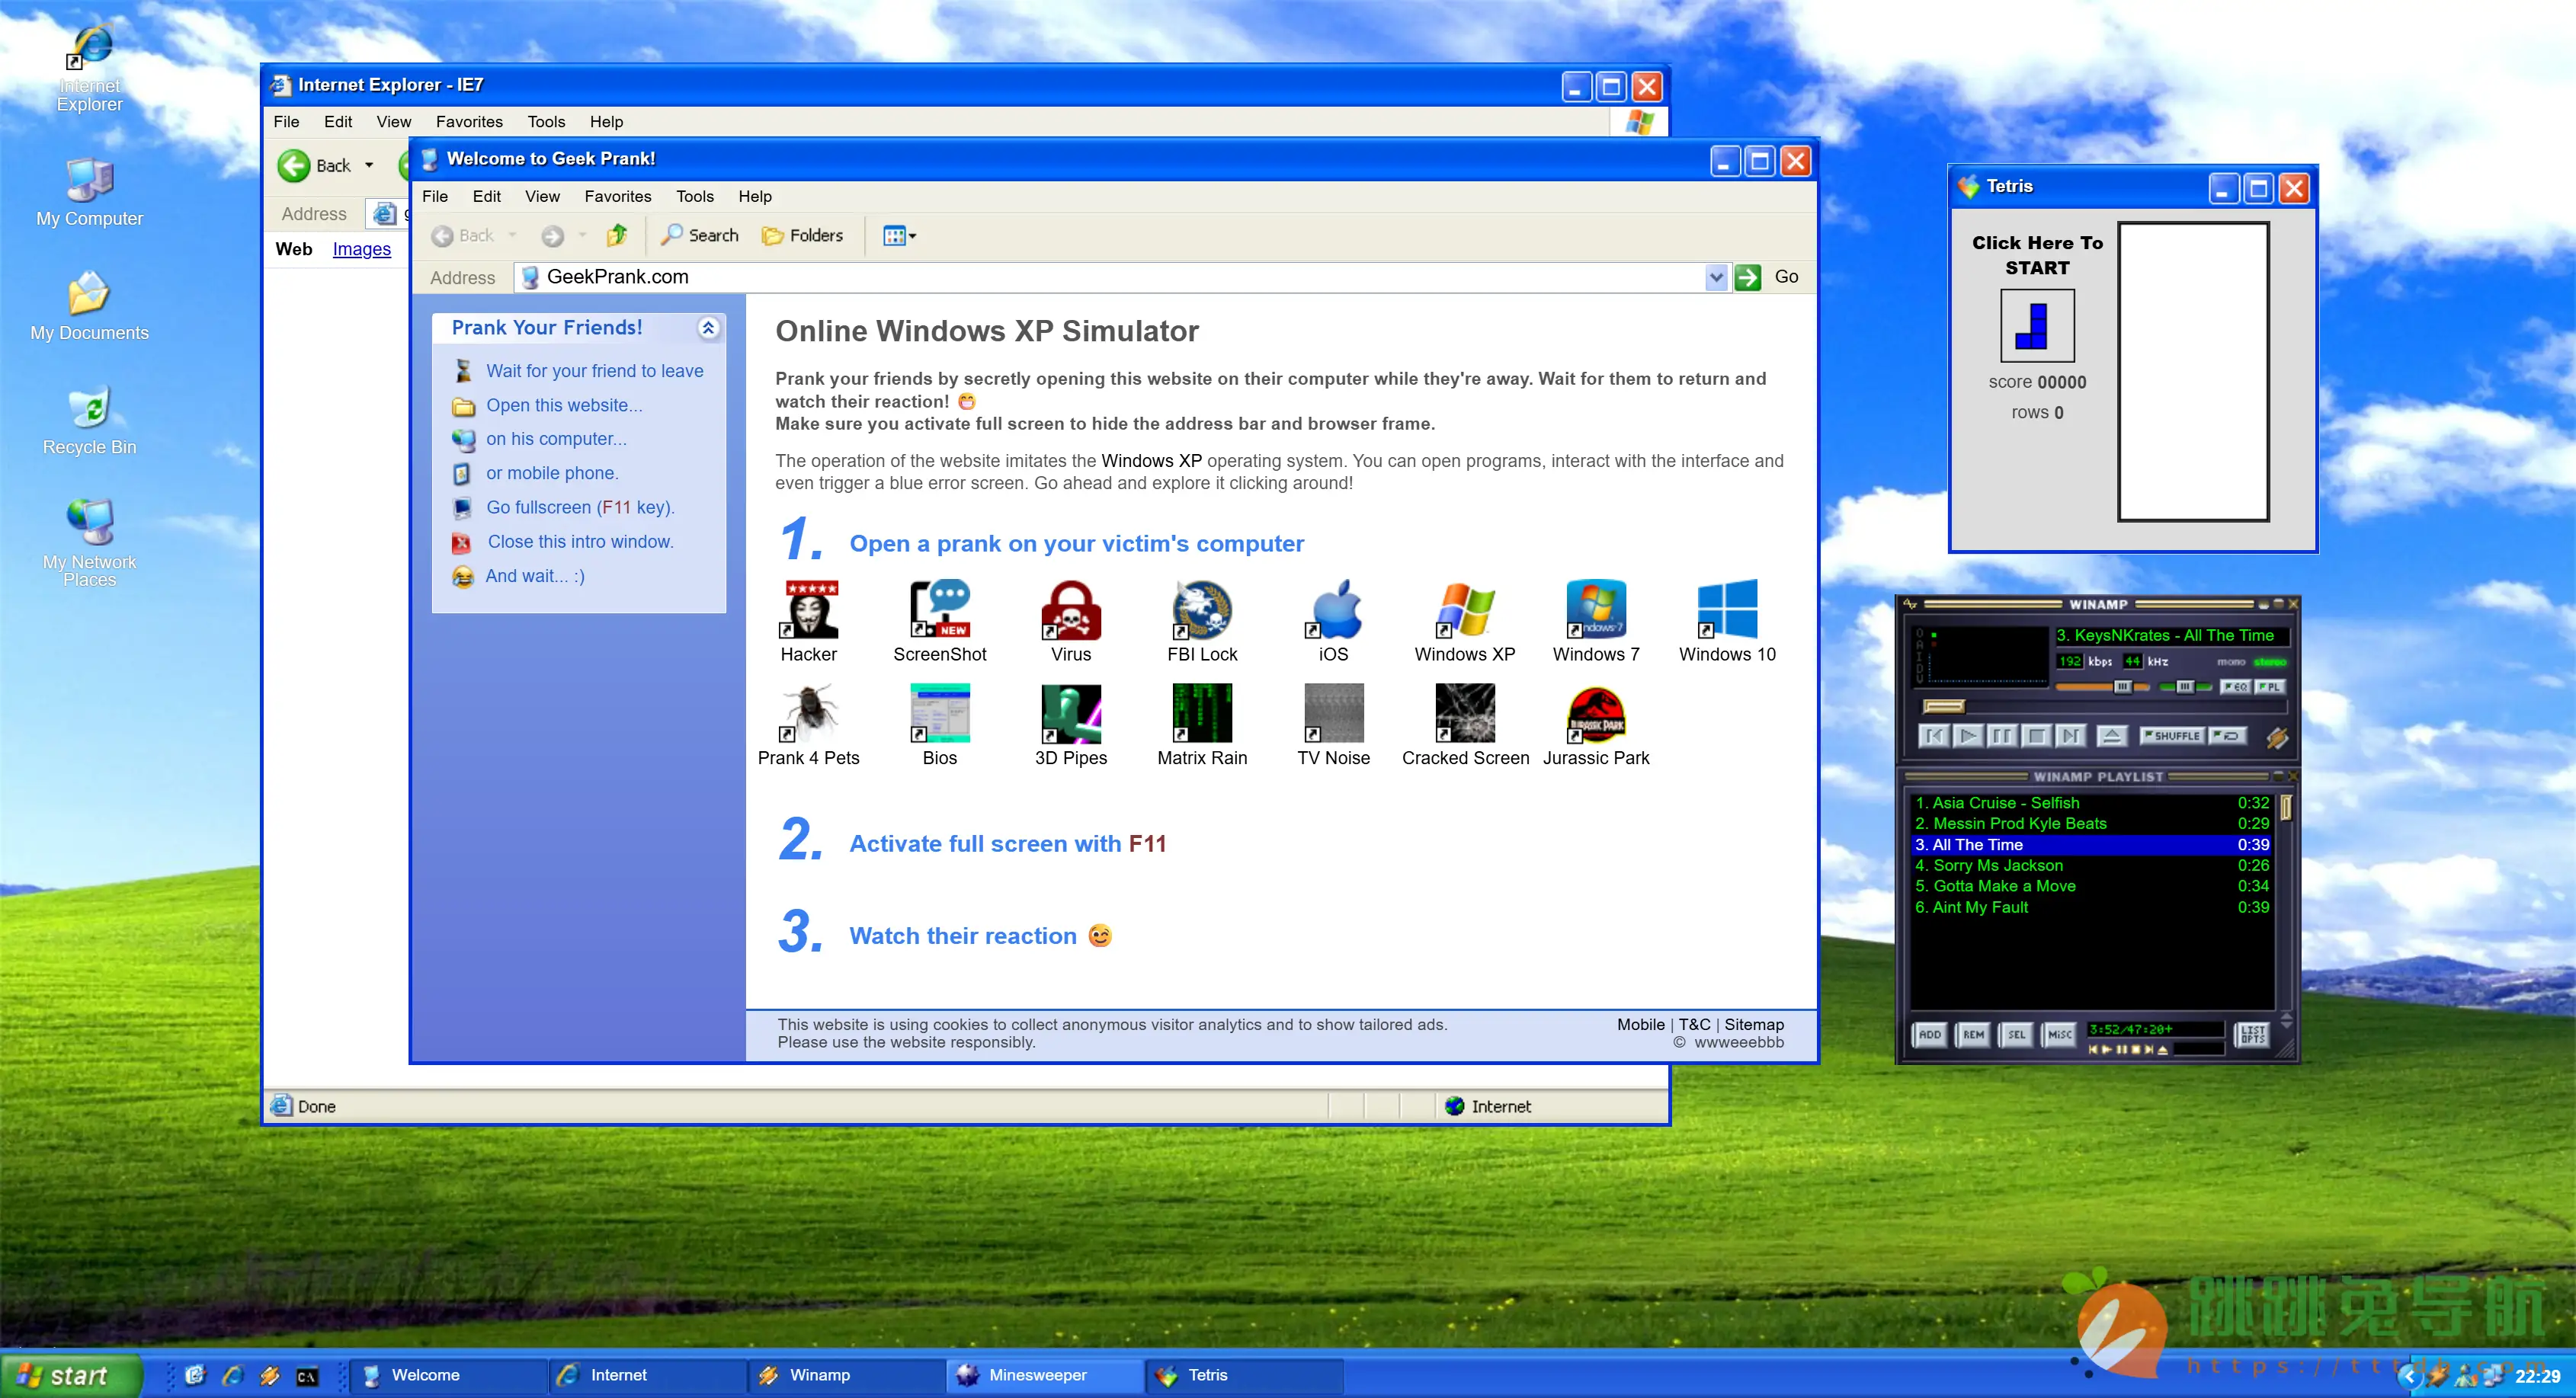Open the TV Noise icon

[1333, 725]
